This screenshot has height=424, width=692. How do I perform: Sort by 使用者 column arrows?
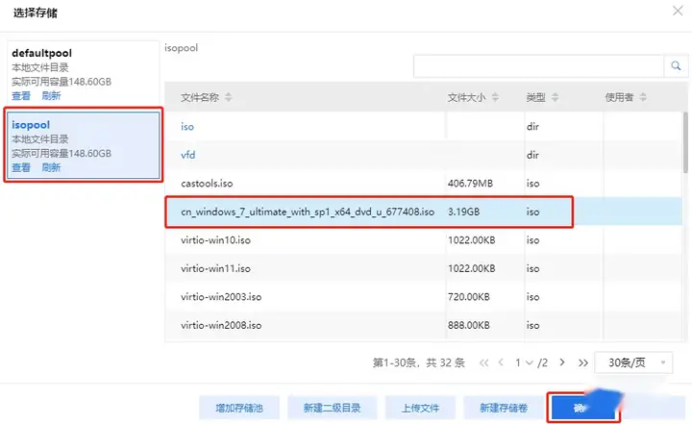pyautogui.click(x=643, y=97)
